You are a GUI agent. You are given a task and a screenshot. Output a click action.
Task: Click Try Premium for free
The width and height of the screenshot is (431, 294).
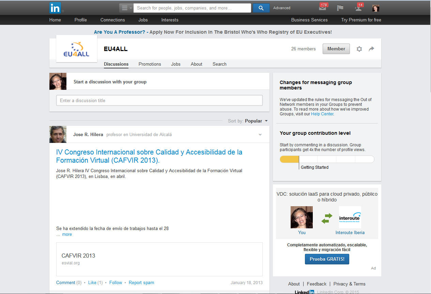click(361, 20)
